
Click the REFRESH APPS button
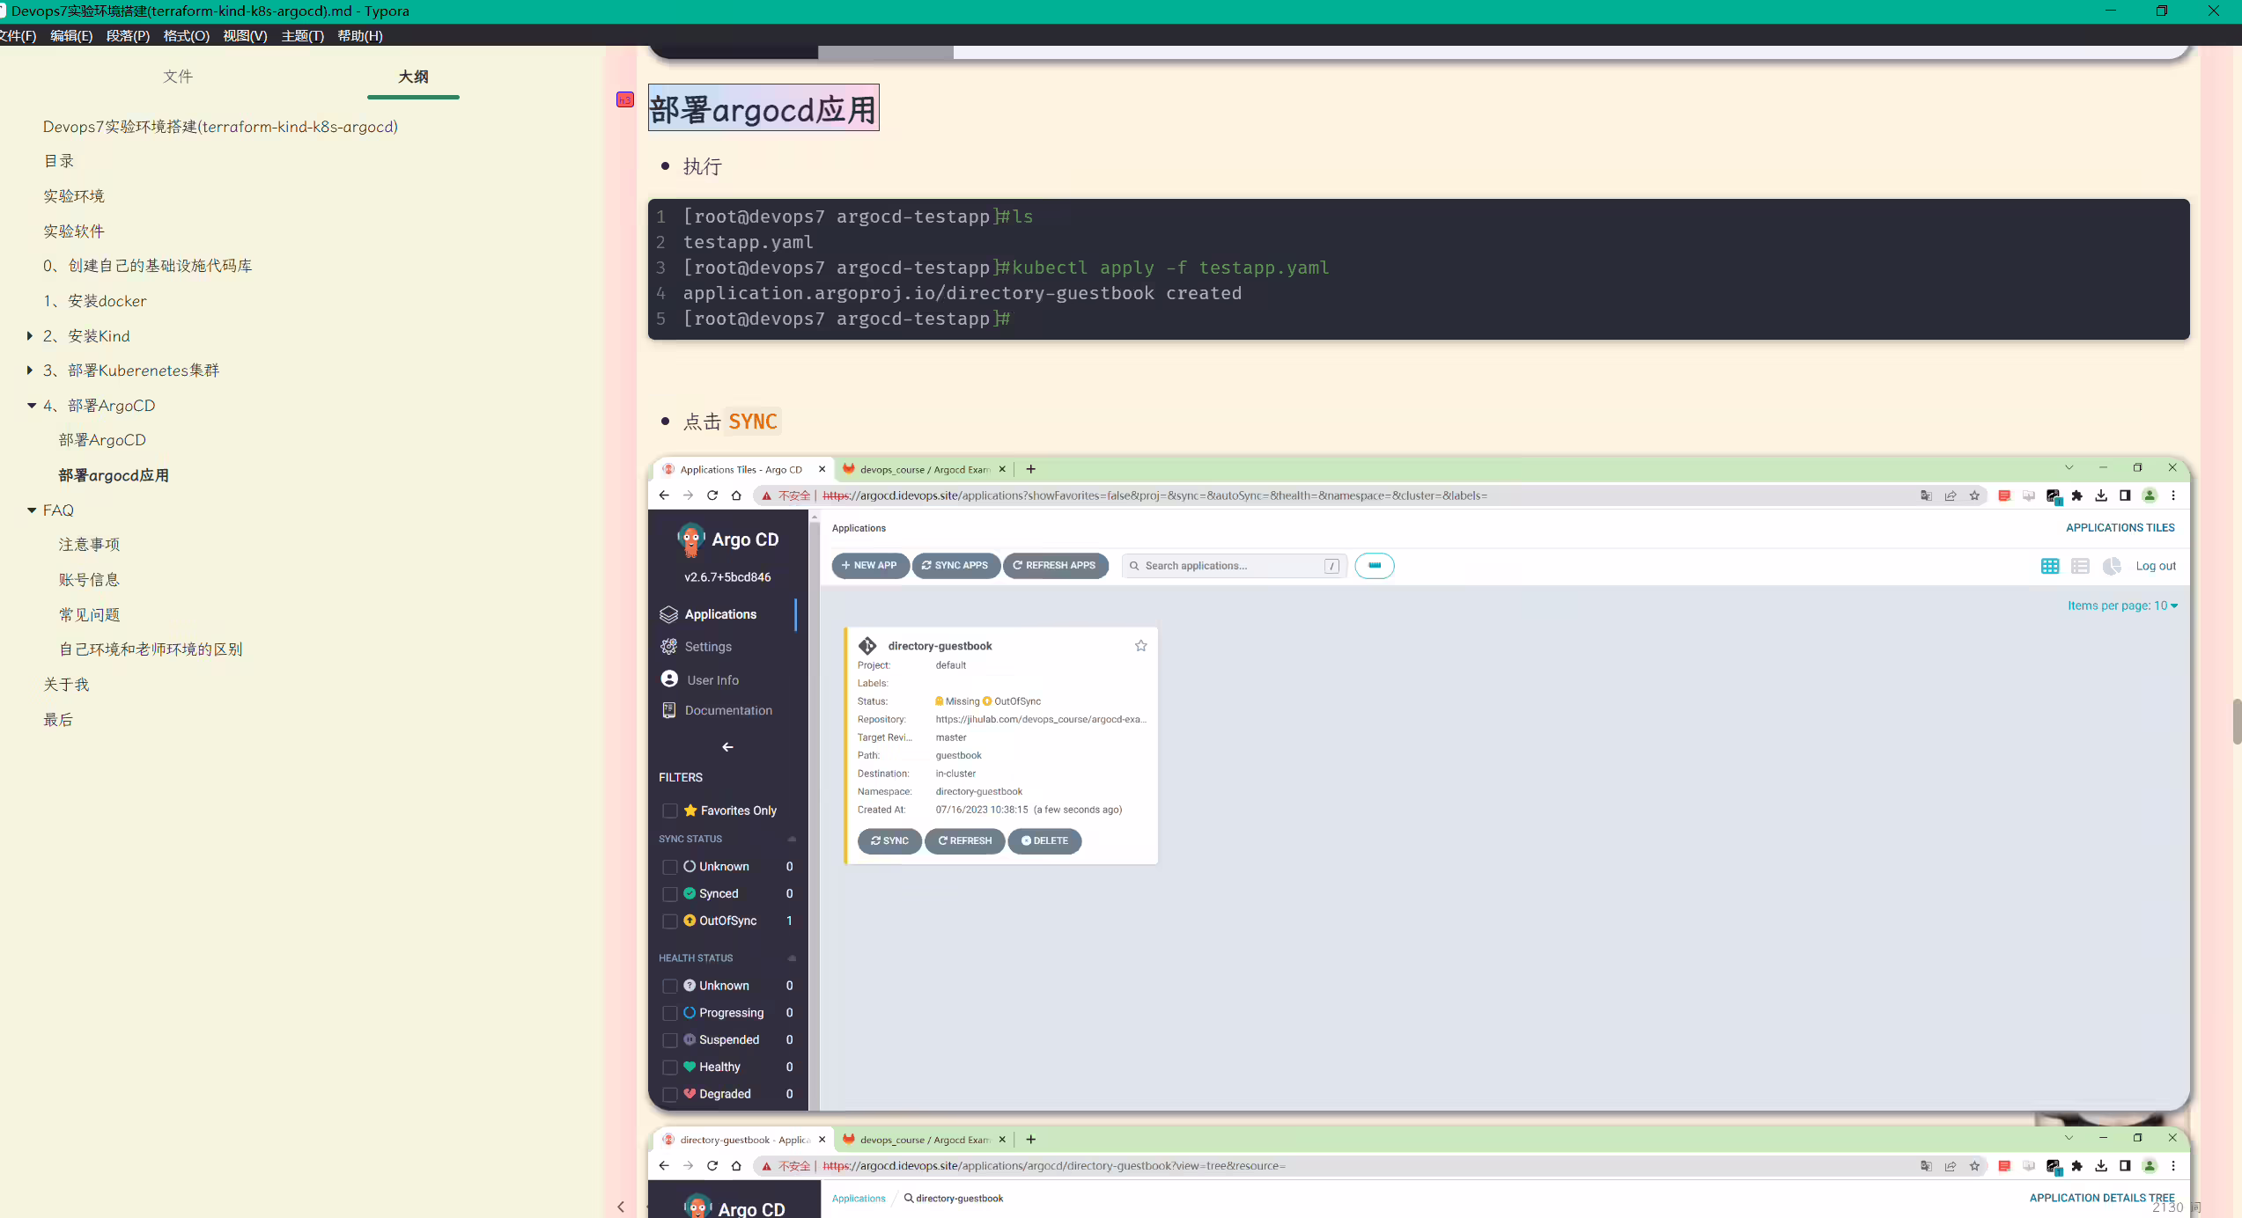point(1055,566)
